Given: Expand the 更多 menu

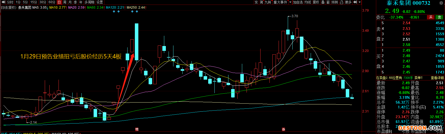Looking at the screenshot, I should [348, 2].
